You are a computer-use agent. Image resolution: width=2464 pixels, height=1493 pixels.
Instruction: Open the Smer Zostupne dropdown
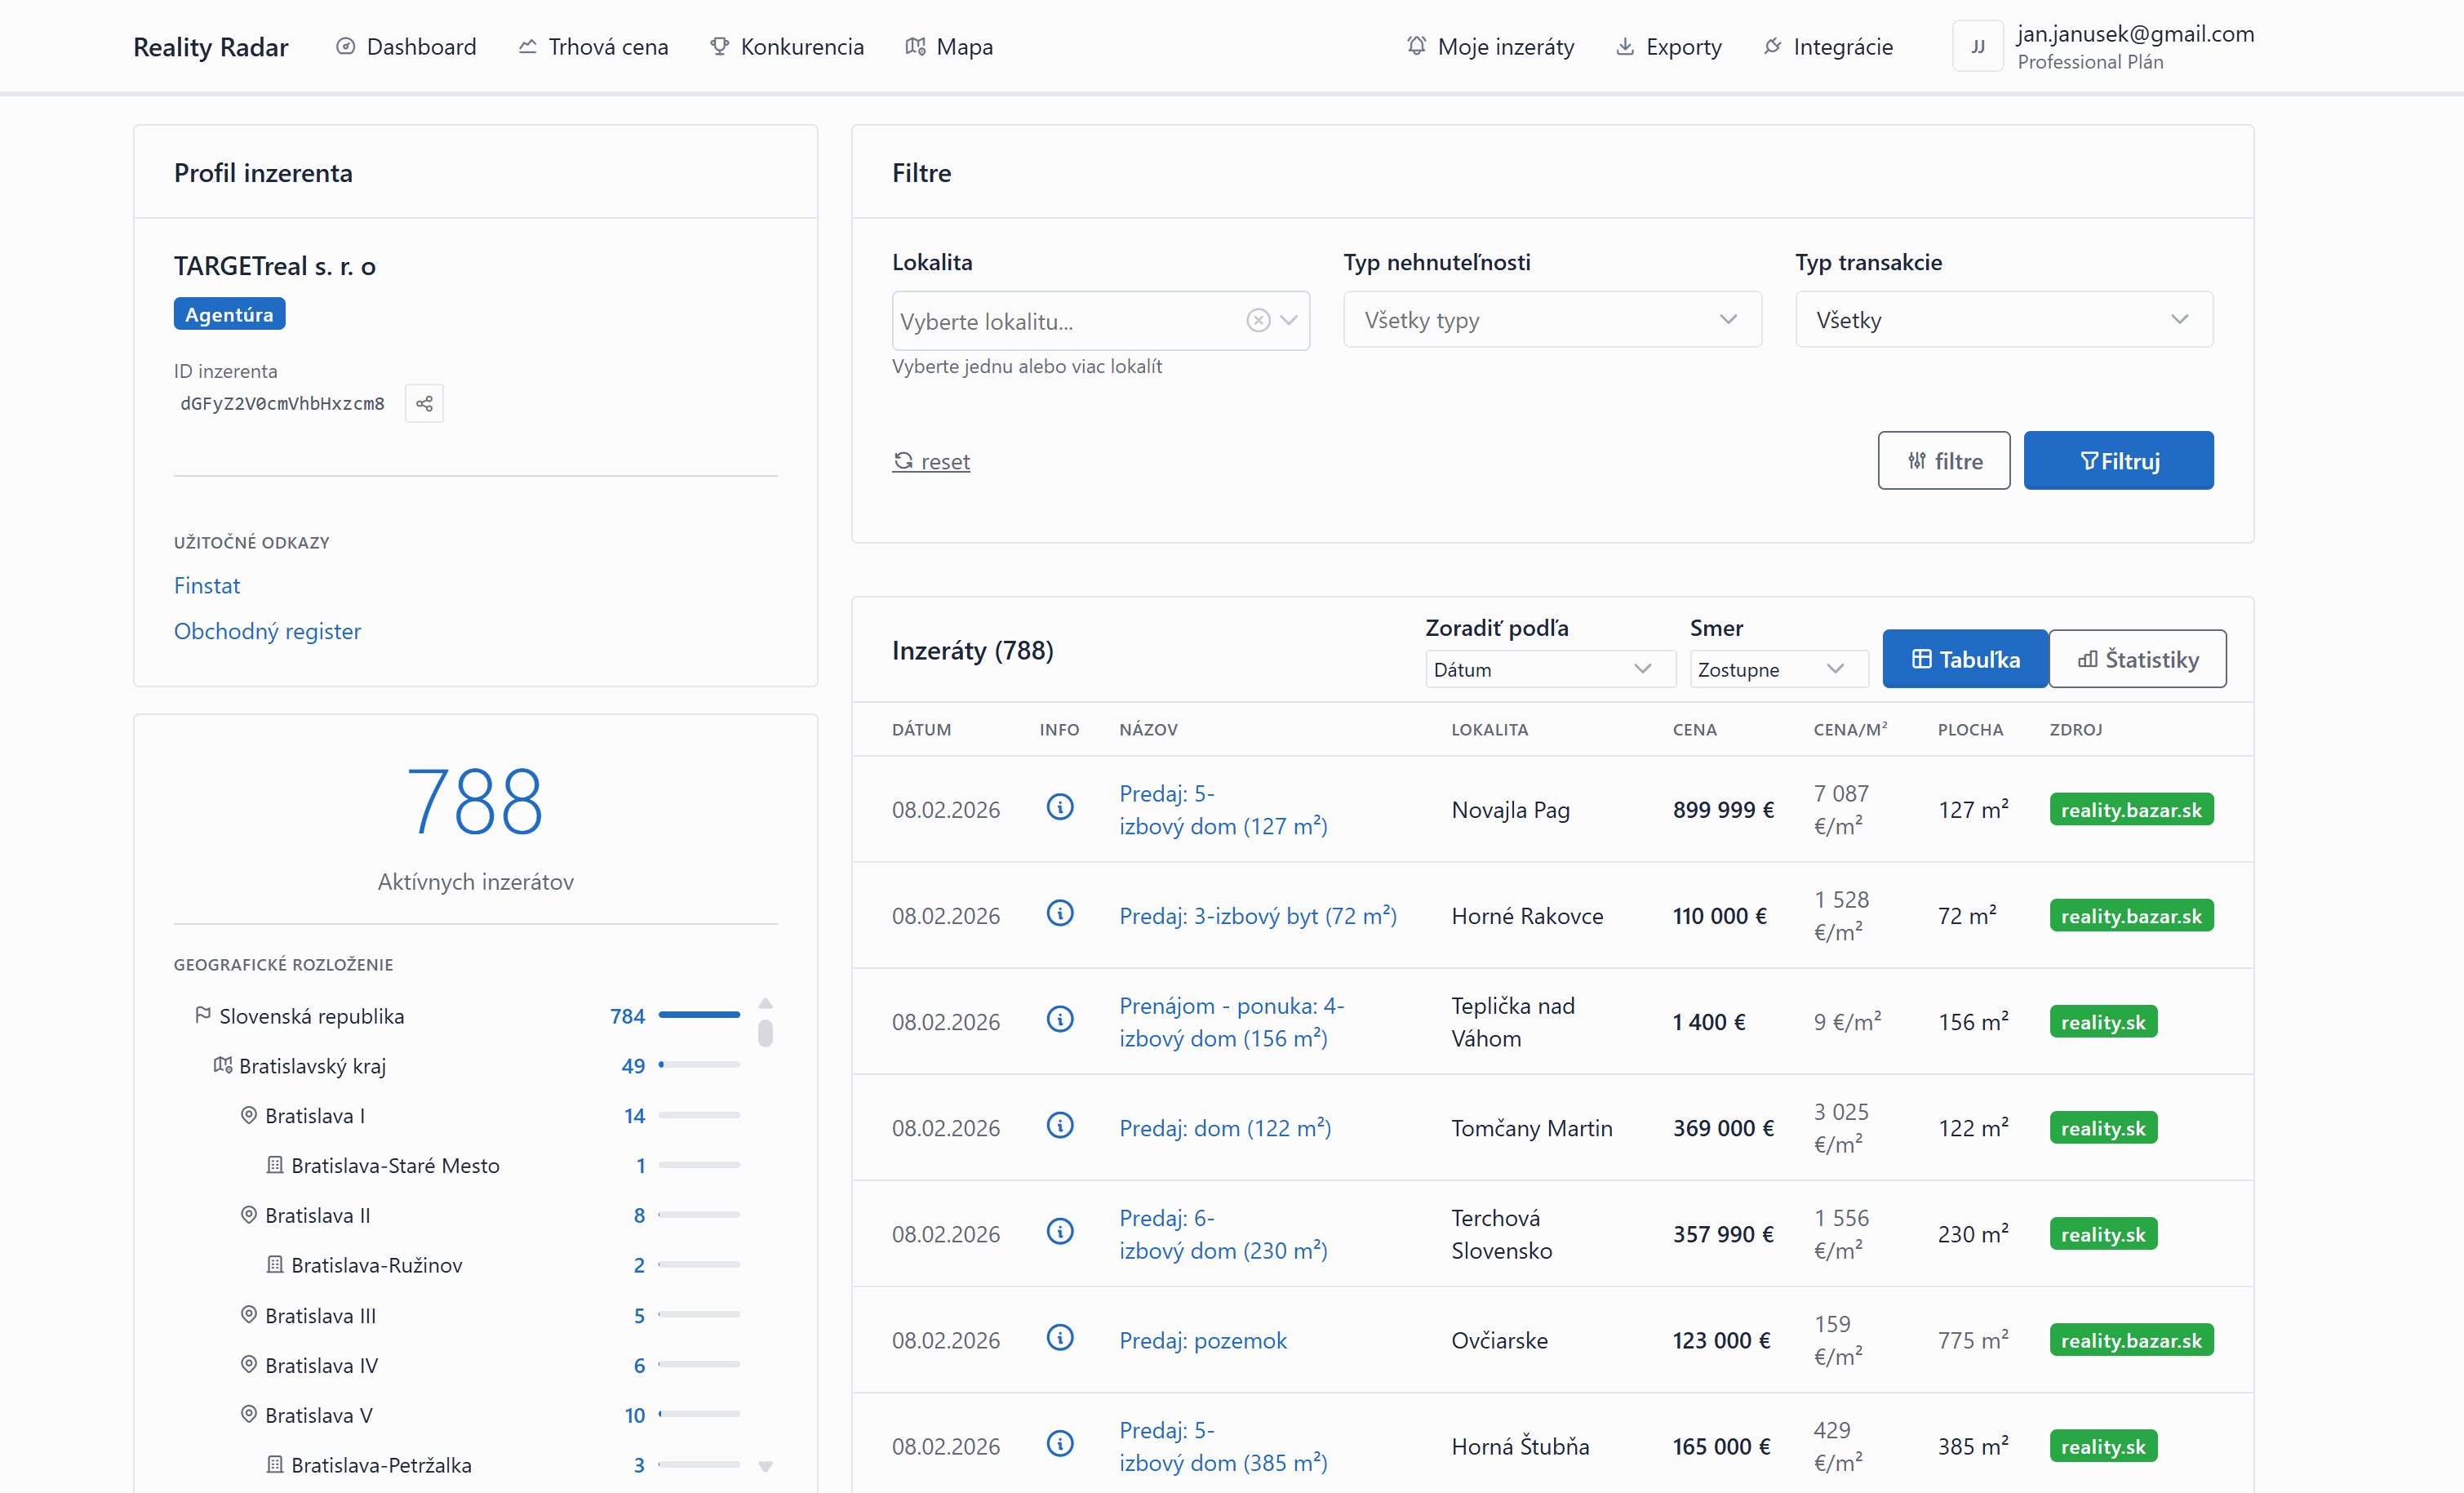coord(1777,669)
